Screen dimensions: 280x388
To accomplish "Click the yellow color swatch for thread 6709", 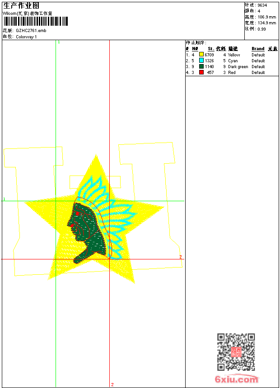I will [x=201, y=55].
